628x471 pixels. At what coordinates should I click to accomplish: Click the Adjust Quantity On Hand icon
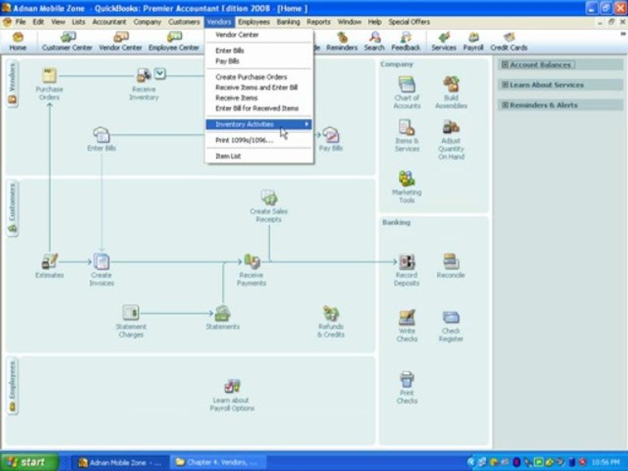coord(451,128)
